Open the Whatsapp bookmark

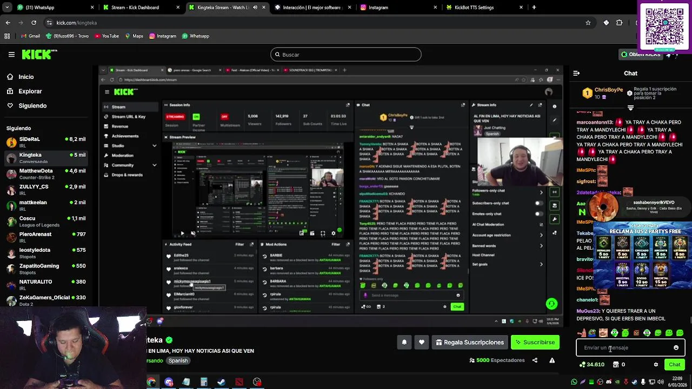(x=196, y=36)
